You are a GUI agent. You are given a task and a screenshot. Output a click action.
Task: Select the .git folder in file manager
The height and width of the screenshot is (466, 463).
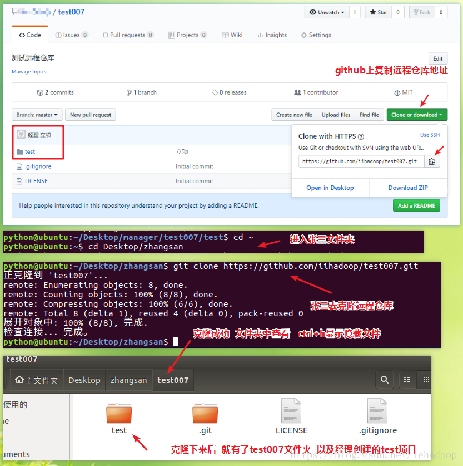(205, 418)
